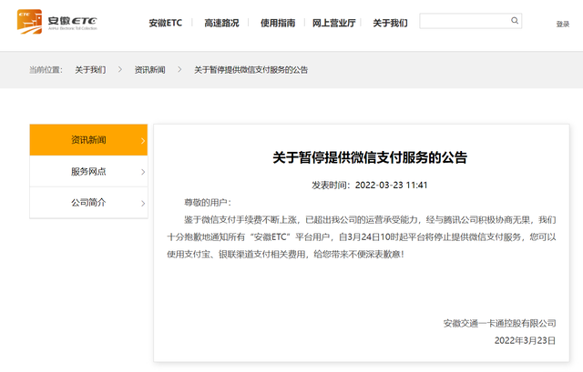Open the 服务网点 sidebar tab
This screenshot has width=583, height=372.
tap(88, 171)
